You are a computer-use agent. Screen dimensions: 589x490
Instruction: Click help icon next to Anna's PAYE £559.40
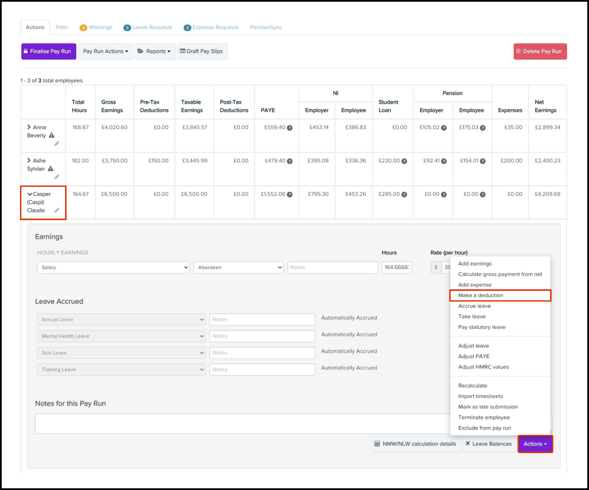(290, 128)
